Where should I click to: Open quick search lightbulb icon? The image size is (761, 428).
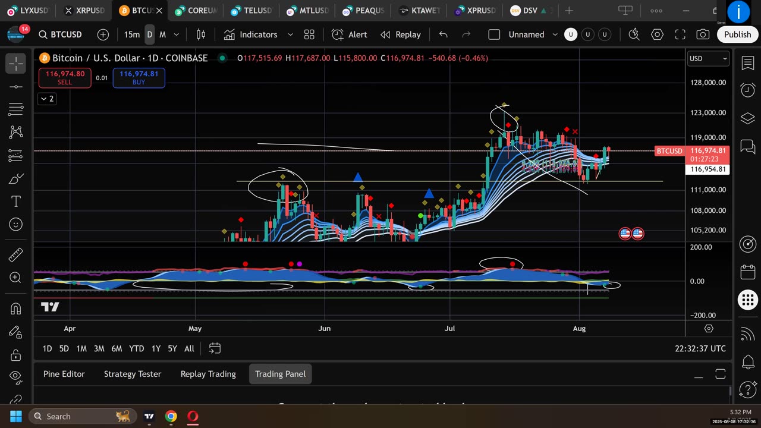(634, 34)
